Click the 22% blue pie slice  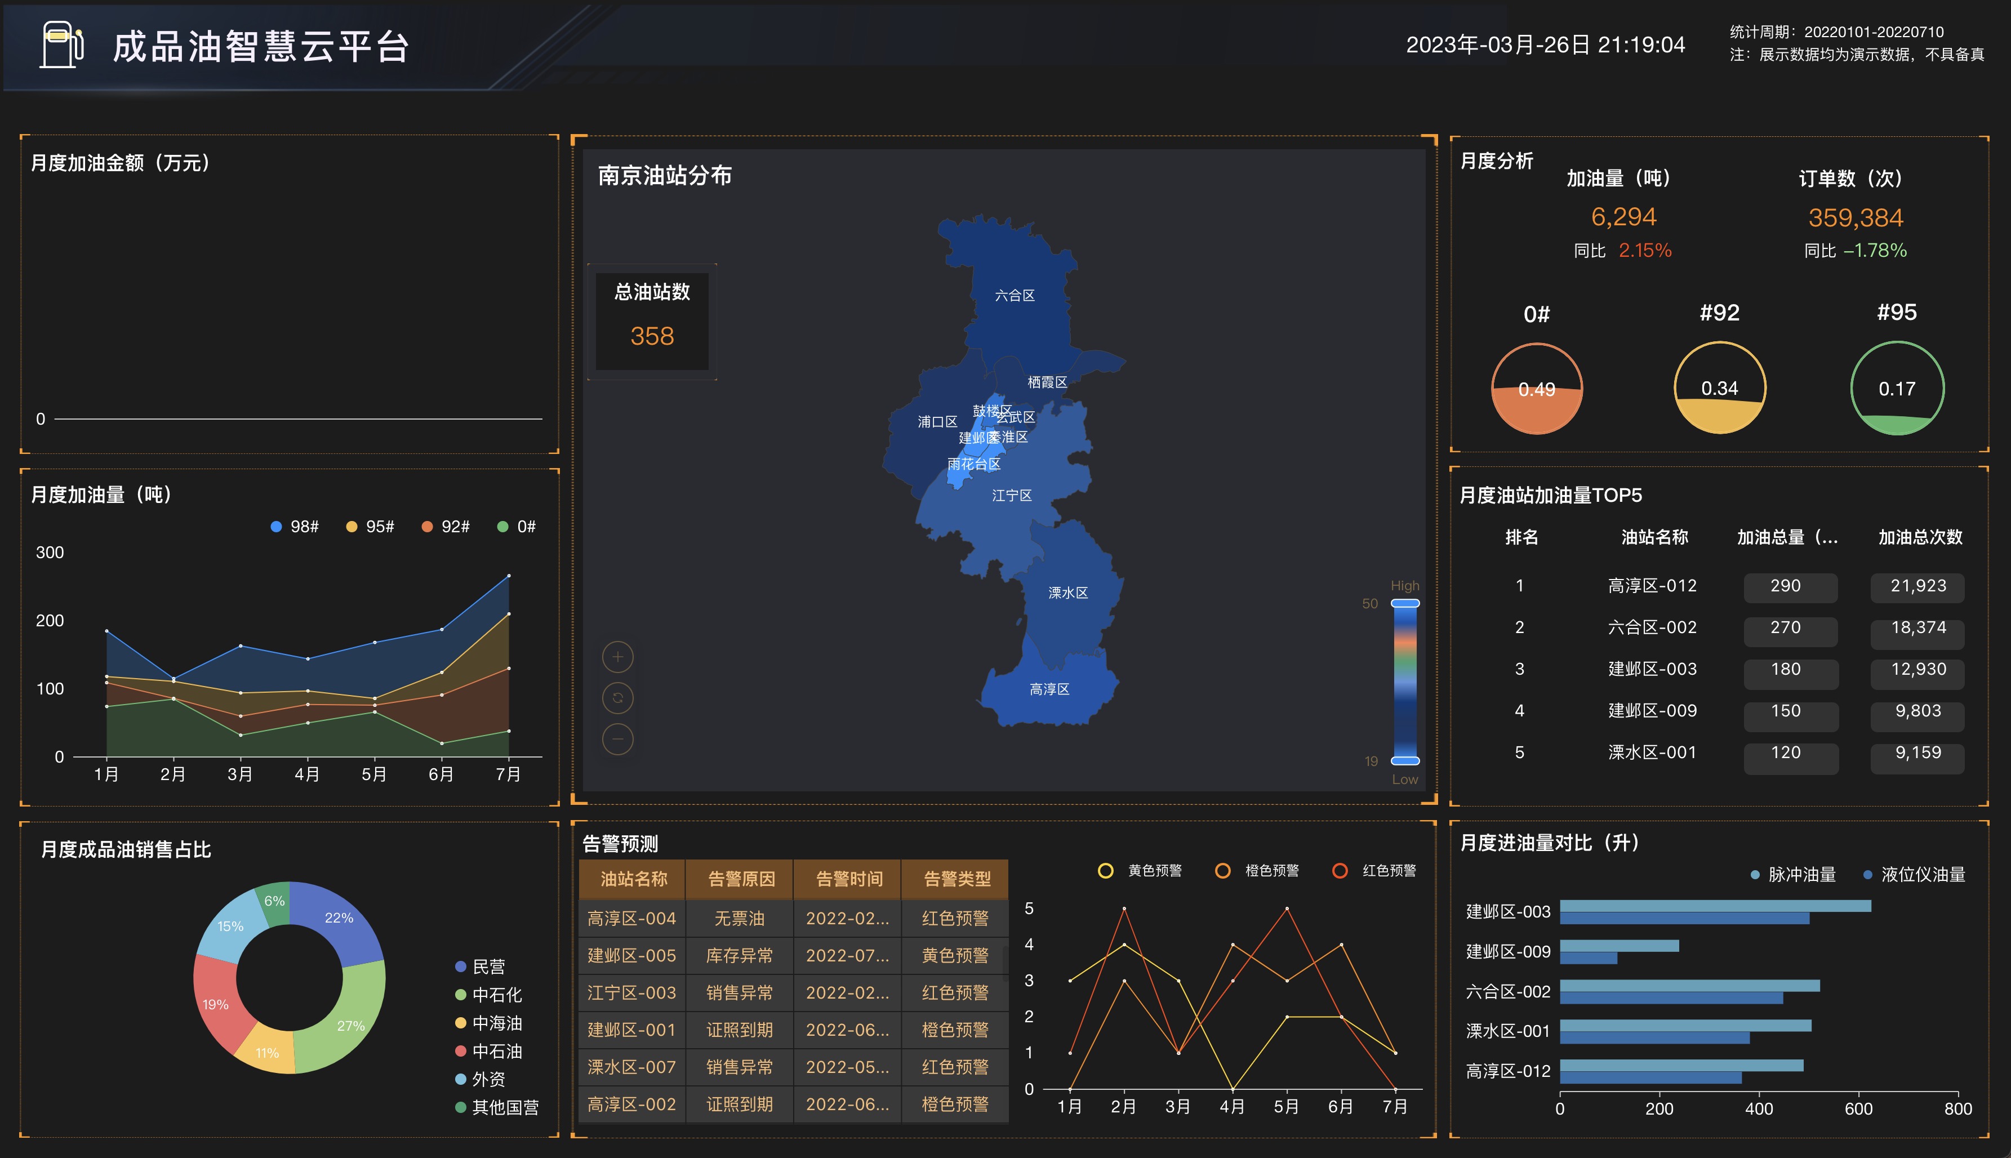[340, 918]
